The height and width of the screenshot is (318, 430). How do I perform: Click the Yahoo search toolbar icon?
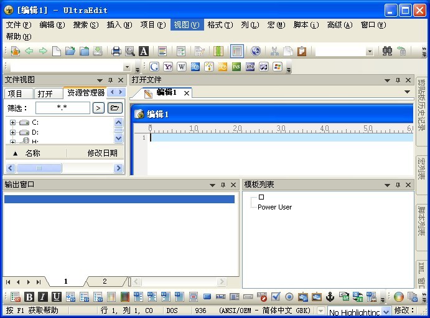pyautogui.click(x=168, y=67)
